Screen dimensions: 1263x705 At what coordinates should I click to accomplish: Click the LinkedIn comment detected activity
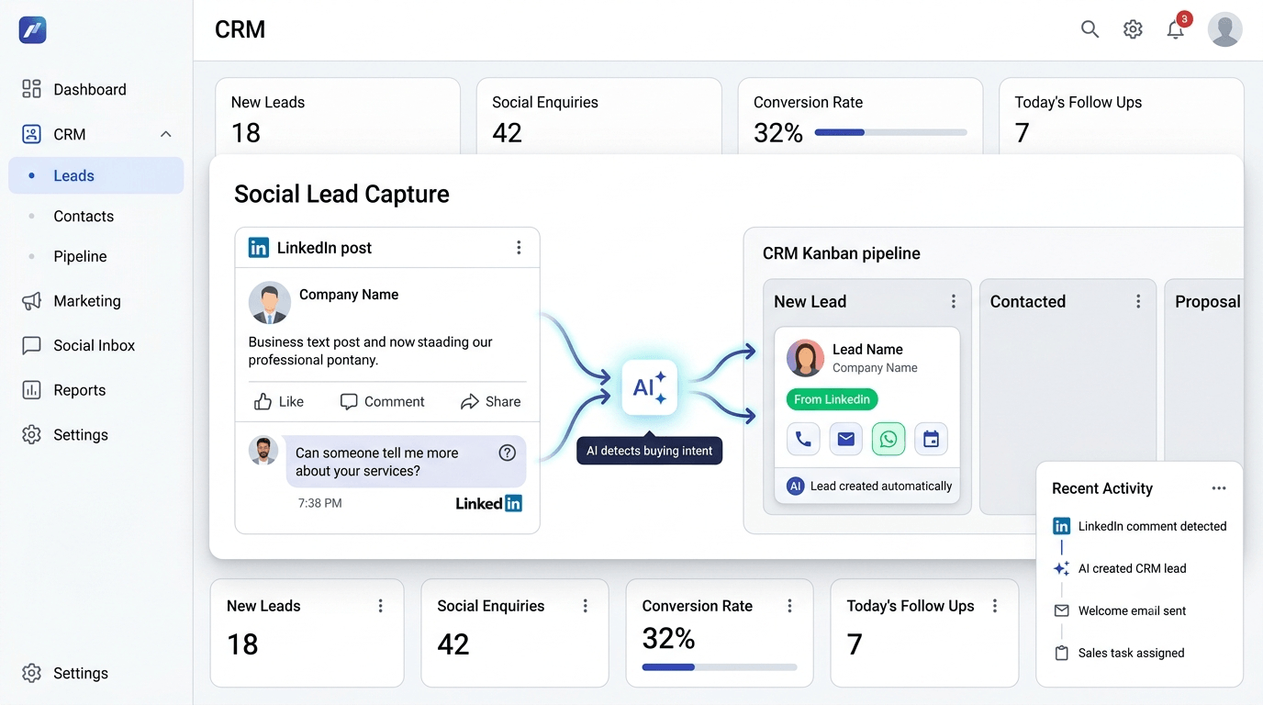(1152, 526)
